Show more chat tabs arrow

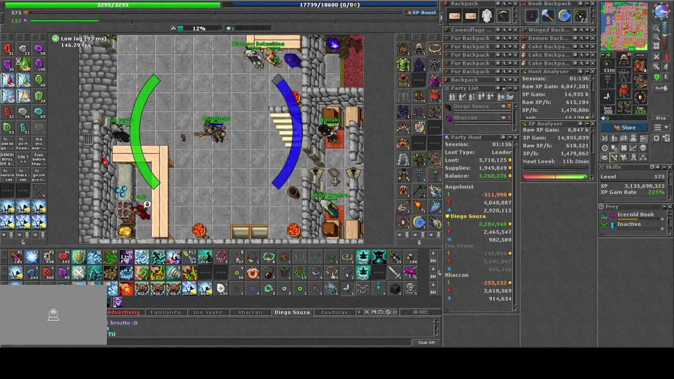coord(359,312)
